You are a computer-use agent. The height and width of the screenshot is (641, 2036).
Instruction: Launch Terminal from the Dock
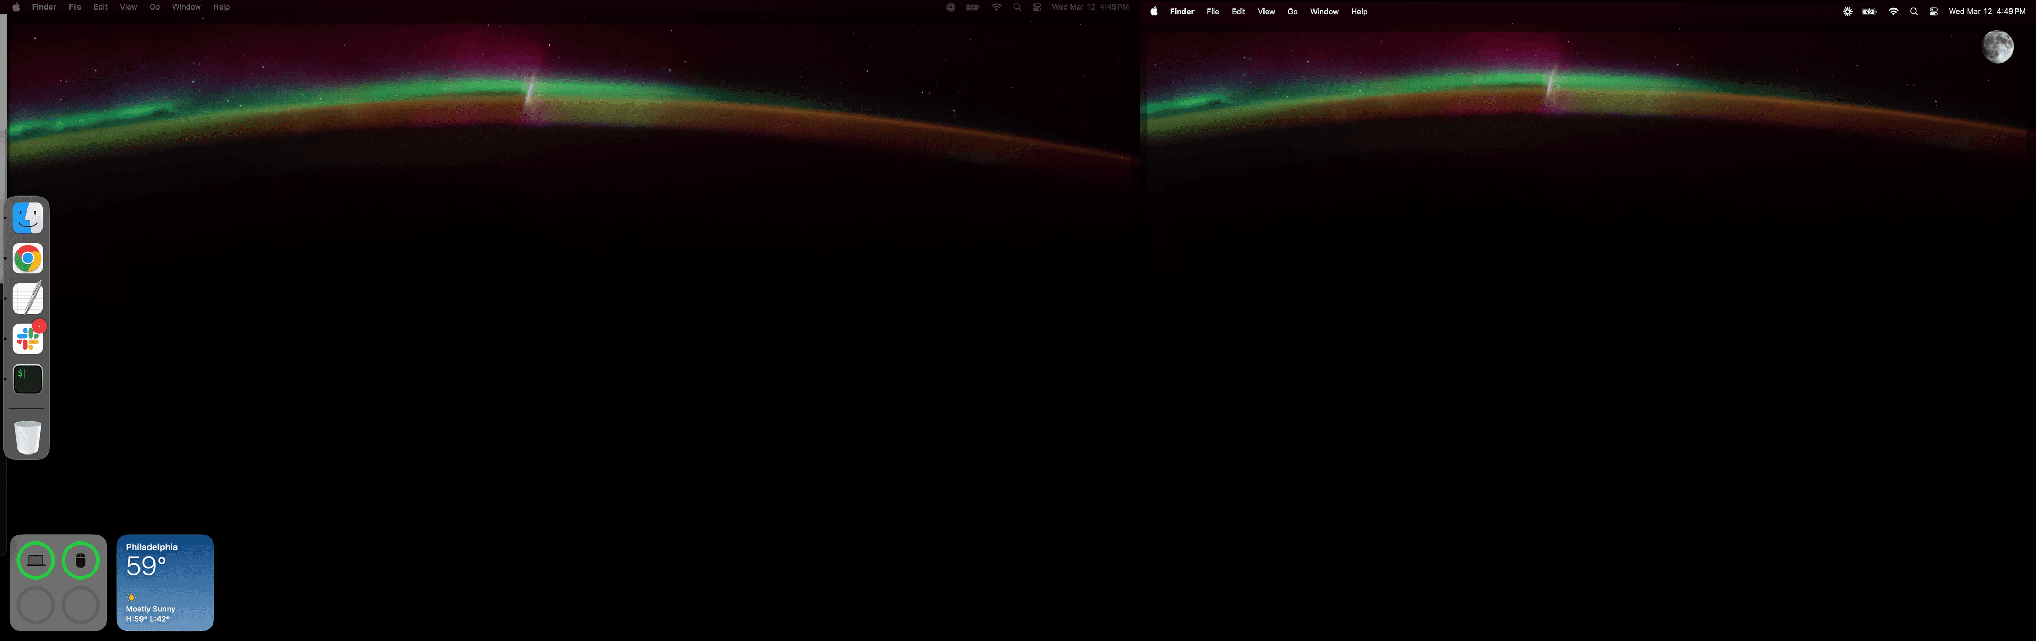tap(27, 379)
